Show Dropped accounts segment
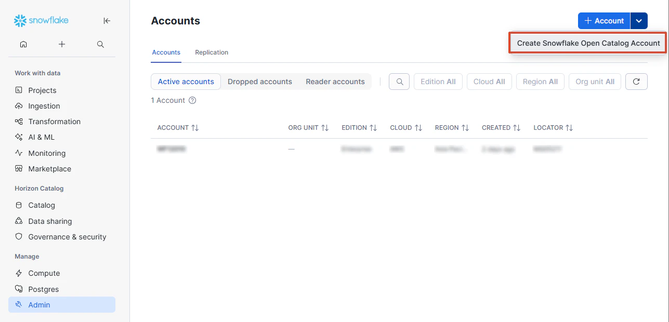Image resolution: width=669 pixels, height=322 pixels. [260, 82]
